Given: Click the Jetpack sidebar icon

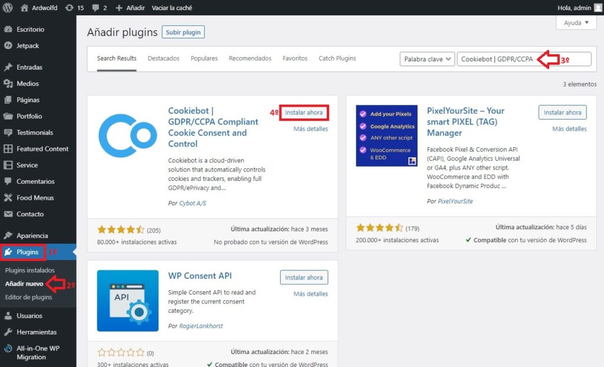Looking at the screenshot, I should point(8,45).
